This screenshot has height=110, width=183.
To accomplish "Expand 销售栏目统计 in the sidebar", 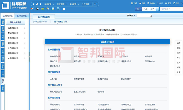I will click(x=17, y=28).
